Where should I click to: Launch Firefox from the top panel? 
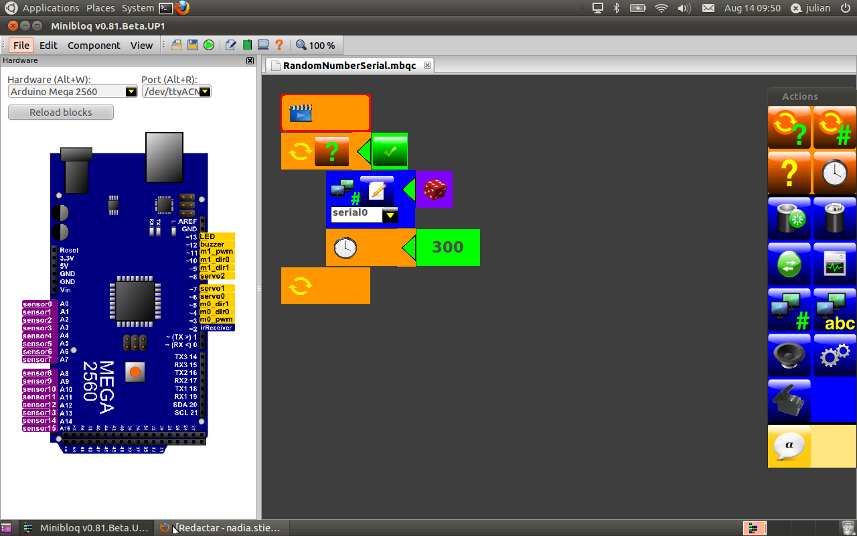pyautogui.click(x=182, y=8)
